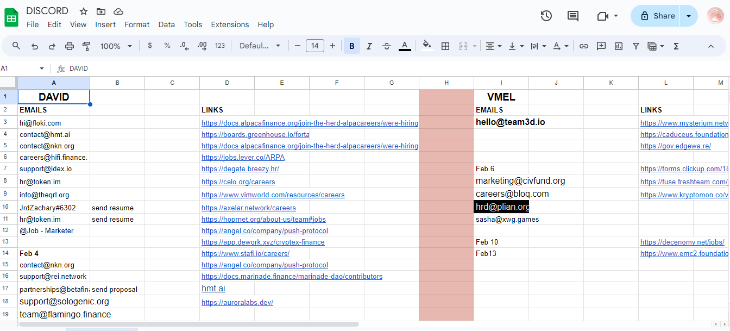Open the text color picker

(405, 46)
